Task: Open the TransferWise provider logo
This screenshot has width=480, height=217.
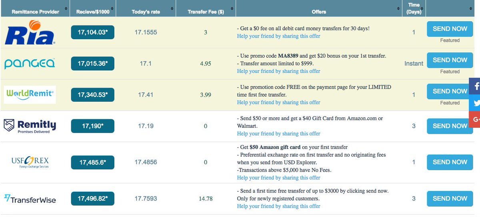Action: pos(30,199)
